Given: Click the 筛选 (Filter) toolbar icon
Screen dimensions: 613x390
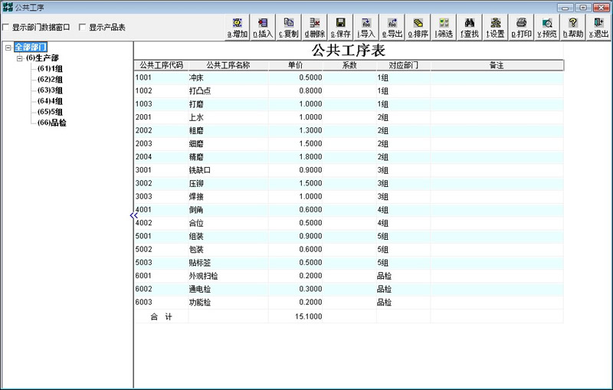Looking at the screenshot, I should click(444, 28).
